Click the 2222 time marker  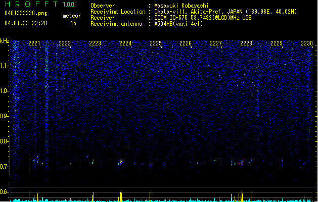[65, 43]
